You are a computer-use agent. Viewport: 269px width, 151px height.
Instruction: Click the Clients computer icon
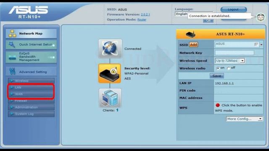[x=110, y=98]
